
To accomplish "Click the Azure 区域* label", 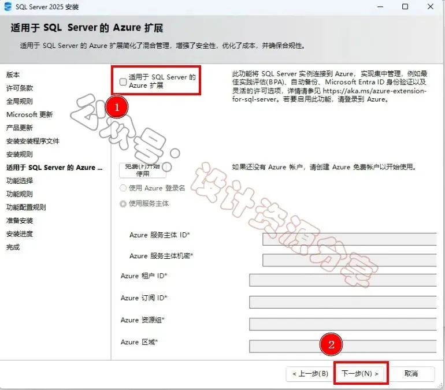I will (x=139, y=343).
